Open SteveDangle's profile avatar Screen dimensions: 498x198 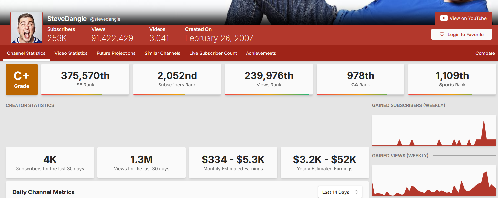coord(27,28)
